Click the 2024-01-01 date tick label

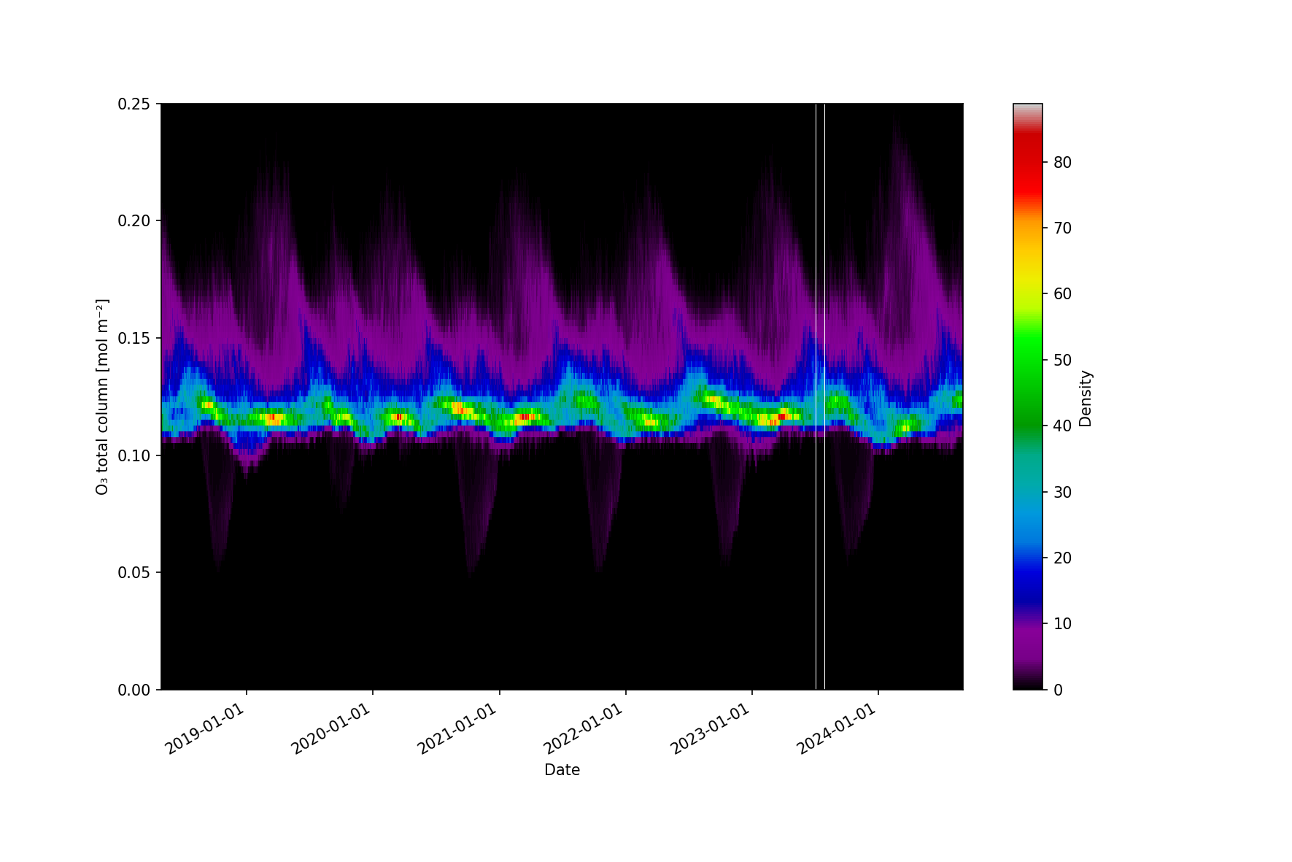(x=837, y=728)
